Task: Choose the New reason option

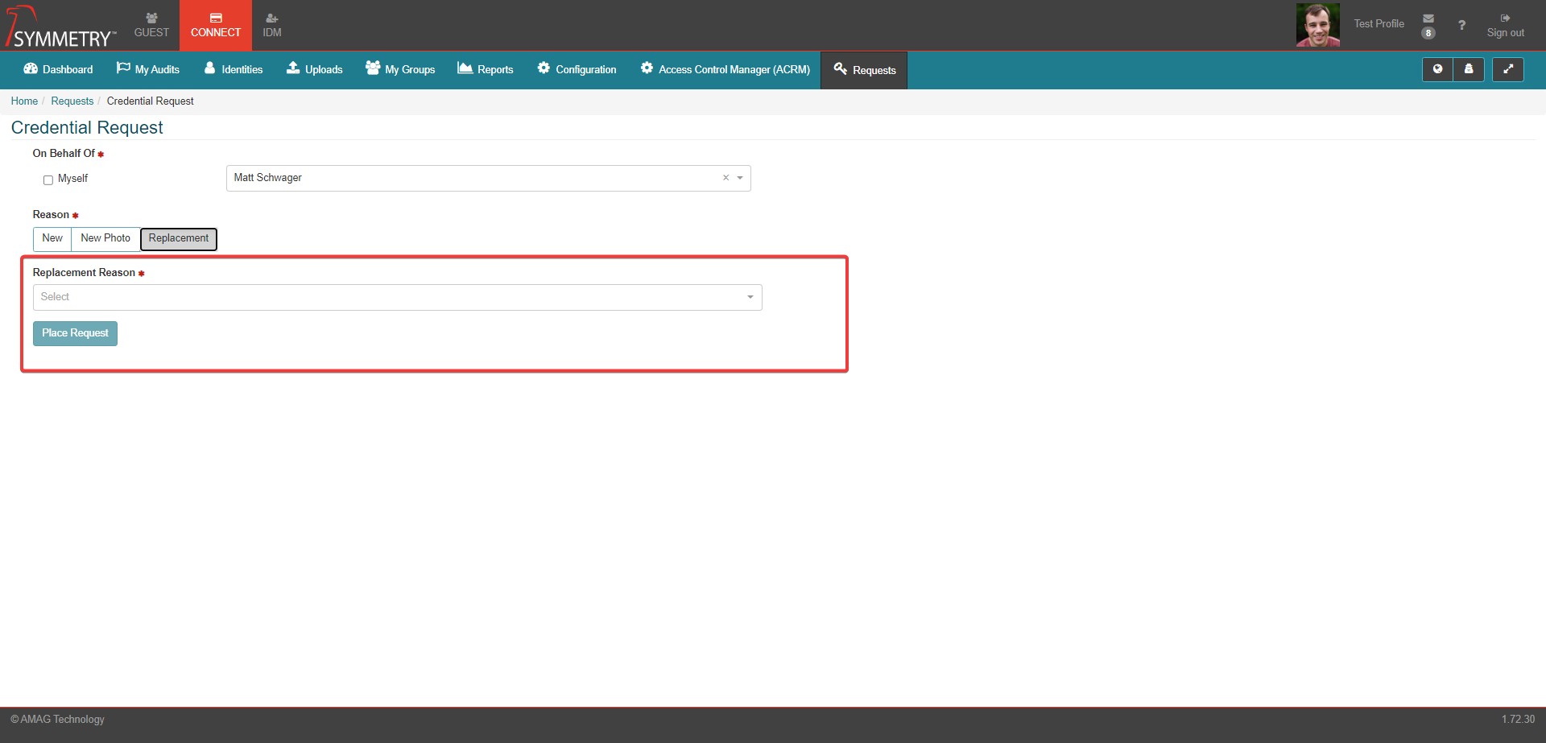Action: click(x=52, y=238)
